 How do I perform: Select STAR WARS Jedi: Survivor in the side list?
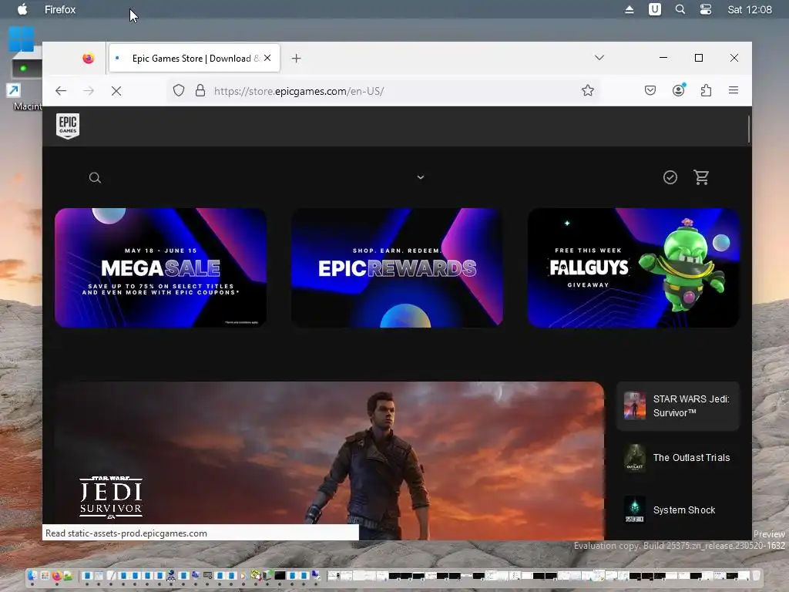click(678, 405)
